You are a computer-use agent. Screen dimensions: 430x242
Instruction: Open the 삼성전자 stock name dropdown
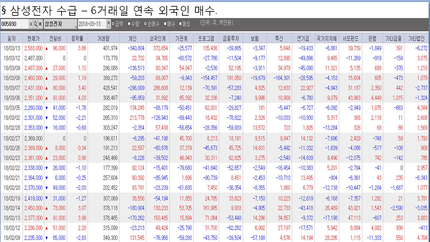pyautogui.click(x=75, y=24)
